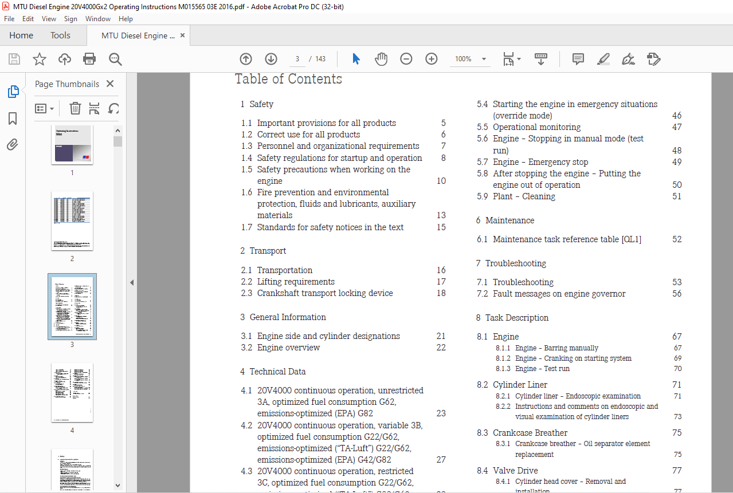The image size is (733, 493).
Task: Open Page Thumbnails sidebar icon
Action: (x=13, y=92)
